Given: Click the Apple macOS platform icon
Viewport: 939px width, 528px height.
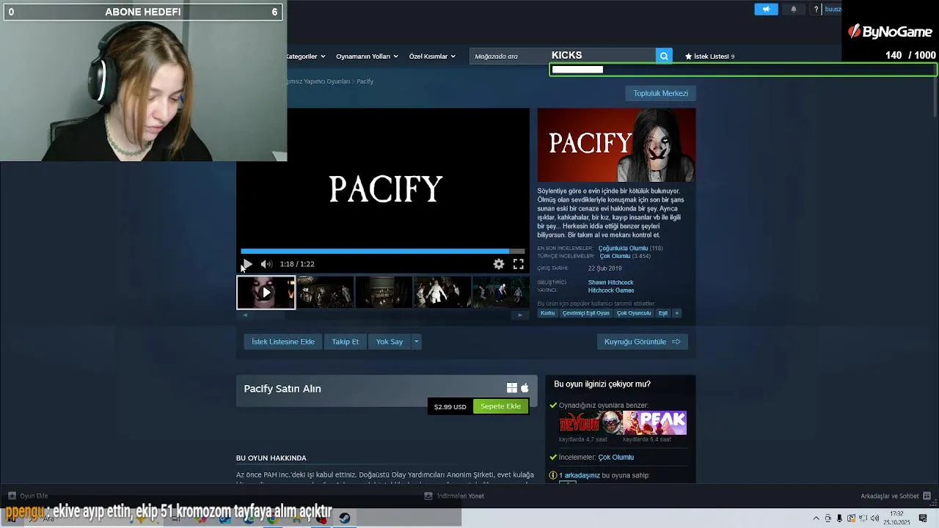Looking at the screenshot, I should [x=525, y=388].
